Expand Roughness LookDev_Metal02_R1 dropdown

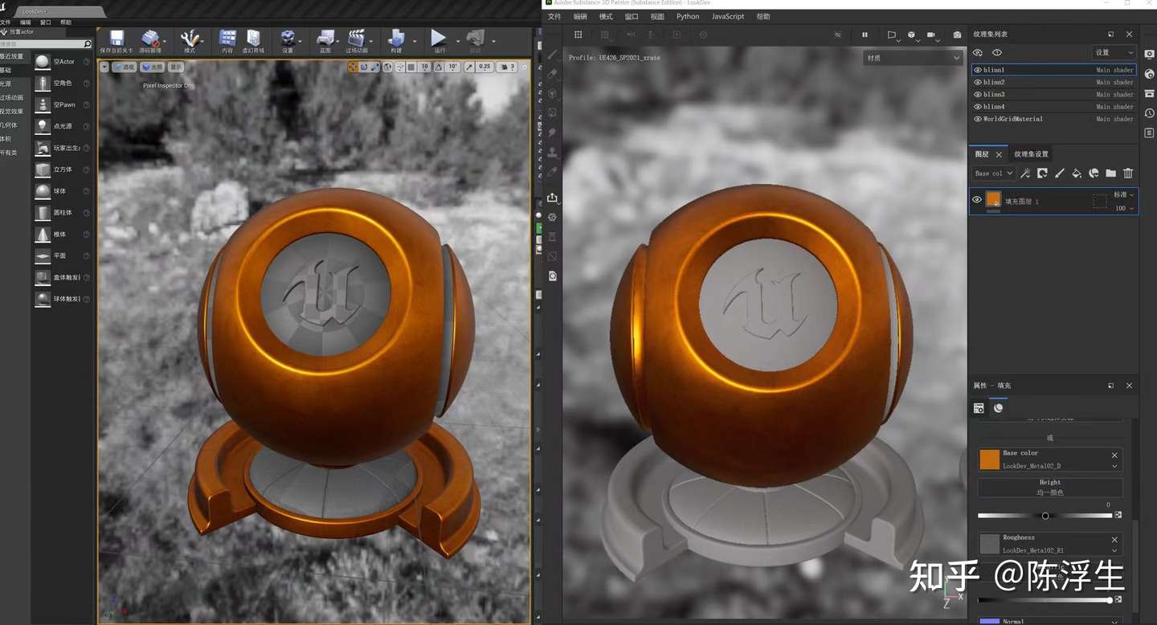[1114, 550]
